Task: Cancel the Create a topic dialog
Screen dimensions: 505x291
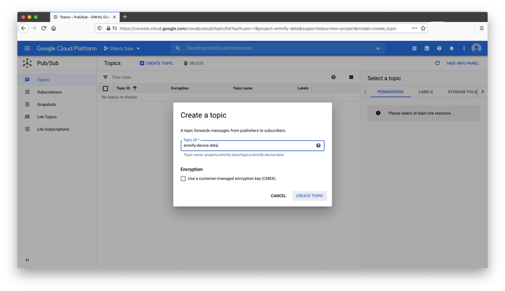Action: point(278,196)
